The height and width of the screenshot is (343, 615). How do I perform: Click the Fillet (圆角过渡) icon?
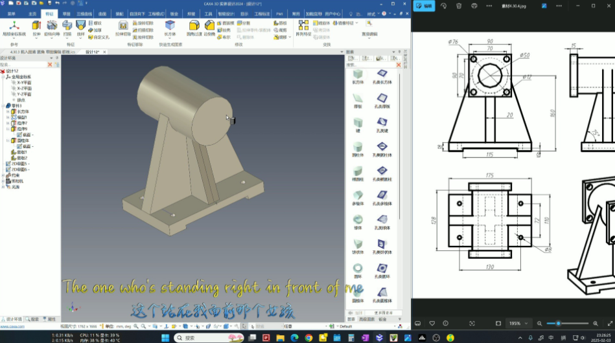click(194, 26)
